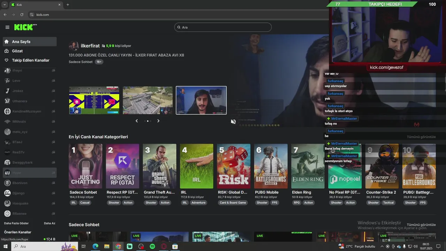Open Task View in the taskbar
The height and width of the screenshot is (251, 446).
pos(84,246)
